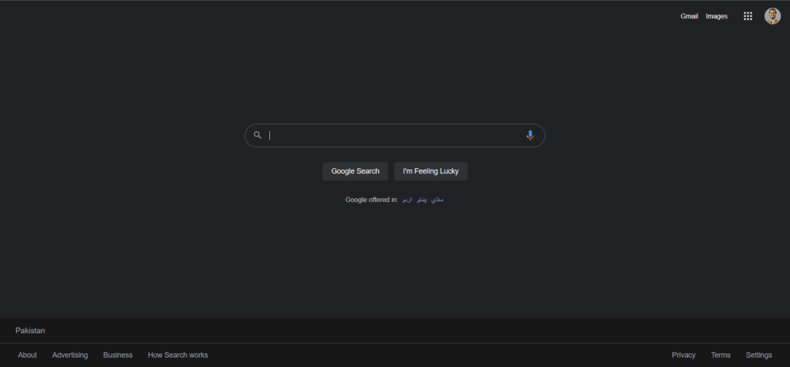Open the About footer link
The width and height of the screenshot is (790, 367).
point(27,355)
